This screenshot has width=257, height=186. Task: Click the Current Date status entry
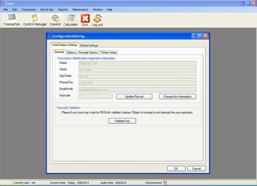coord(69,183)
